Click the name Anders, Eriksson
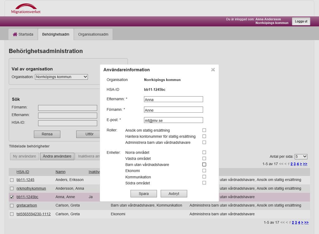The image size is (319, 234). (69, 180)
